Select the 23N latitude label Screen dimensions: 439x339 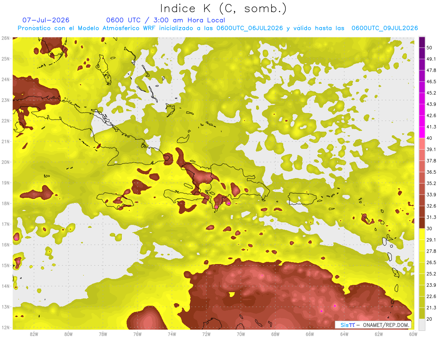[5, 100]
